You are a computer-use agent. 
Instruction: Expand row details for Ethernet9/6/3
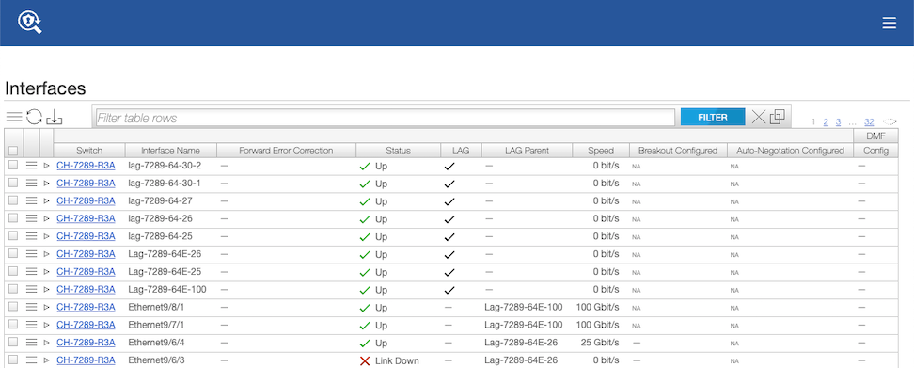pyautogui.click(x=47, y=360)
